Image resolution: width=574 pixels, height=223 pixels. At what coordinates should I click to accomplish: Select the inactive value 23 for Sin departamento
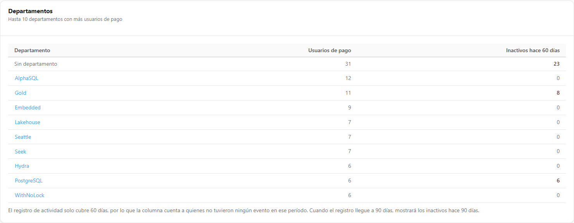pyautogui.click(x=557, y=64)
